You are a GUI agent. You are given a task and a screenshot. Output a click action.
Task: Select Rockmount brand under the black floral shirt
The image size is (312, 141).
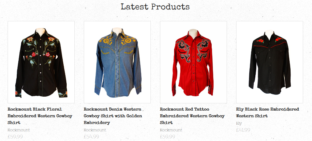[x=19, y=130]
